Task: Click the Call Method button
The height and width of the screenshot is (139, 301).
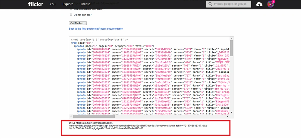Action: tap(78, 23)
